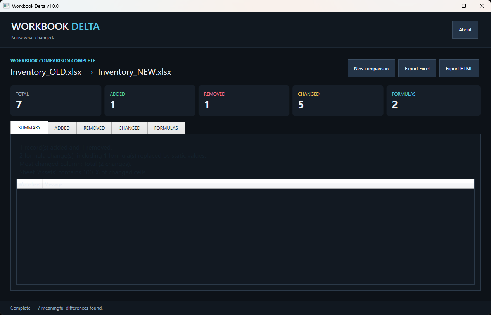Show the FORMULAS tab
This screenshot has height=315, width=491.
pyautogui.click(x=166, y=128)
